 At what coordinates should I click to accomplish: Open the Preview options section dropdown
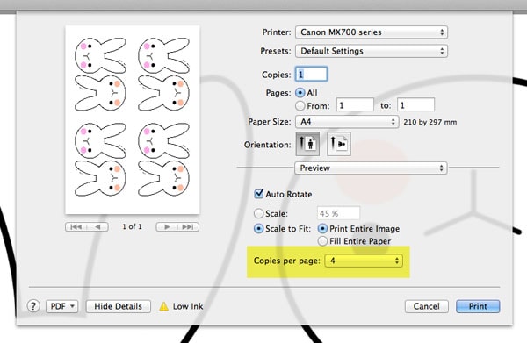pyautogui.click(x=371, y=168)
